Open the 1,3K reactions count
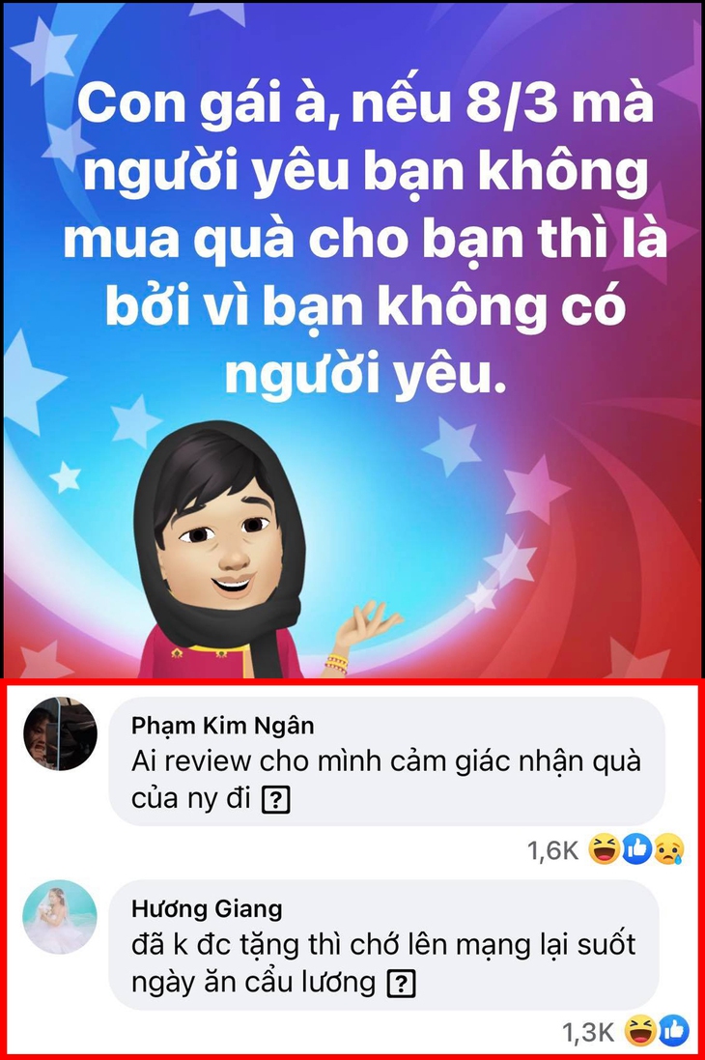The height and width of the screenshot is (1060, 705). 589,1032
